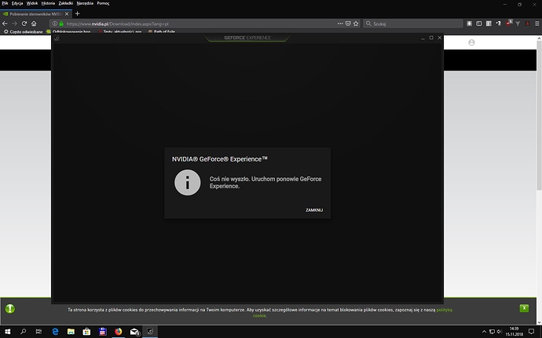Switch to Firefox on the taskbar
The height and width of the screenshot is (338, 542).
click(118, 332)
